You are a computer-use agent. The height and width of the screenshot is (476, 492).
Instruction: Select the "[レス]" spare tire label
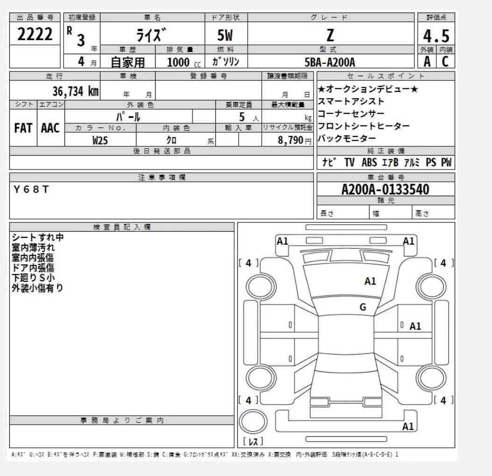pyautogui.click(x=253, y=441)
